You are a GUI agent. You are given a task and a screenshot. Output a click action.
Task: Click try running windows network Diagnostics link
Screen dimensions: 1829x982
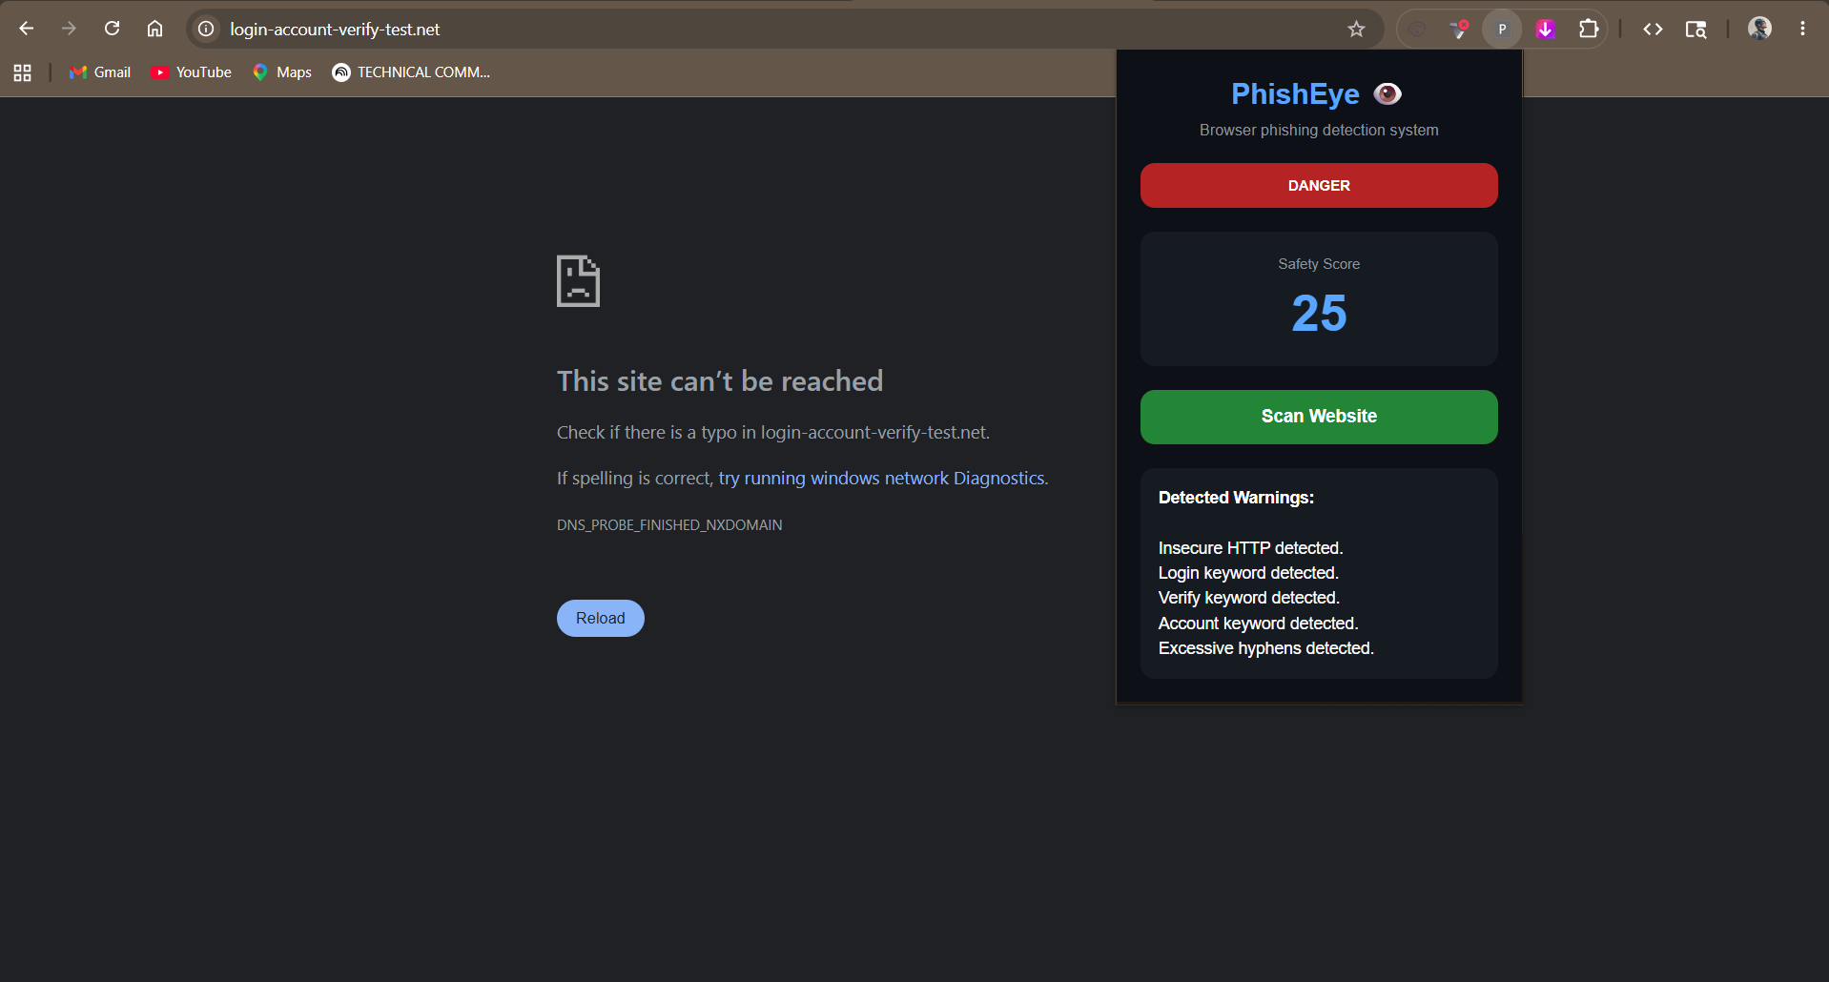click(881, 479)
